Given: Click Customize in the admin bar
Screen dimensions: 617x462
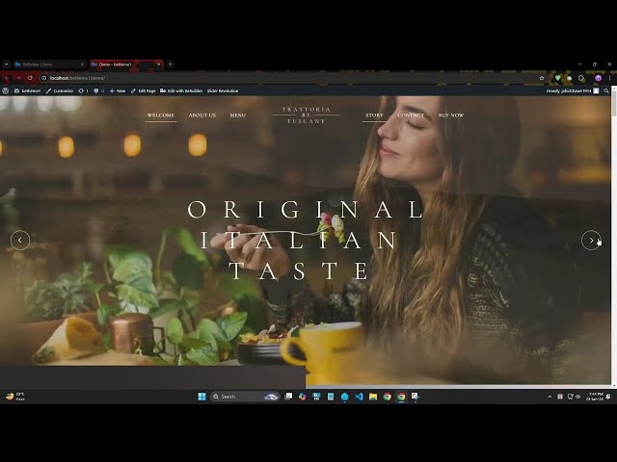Looking at the screenshot, I should pyautogui.click(x=60, y=90).
